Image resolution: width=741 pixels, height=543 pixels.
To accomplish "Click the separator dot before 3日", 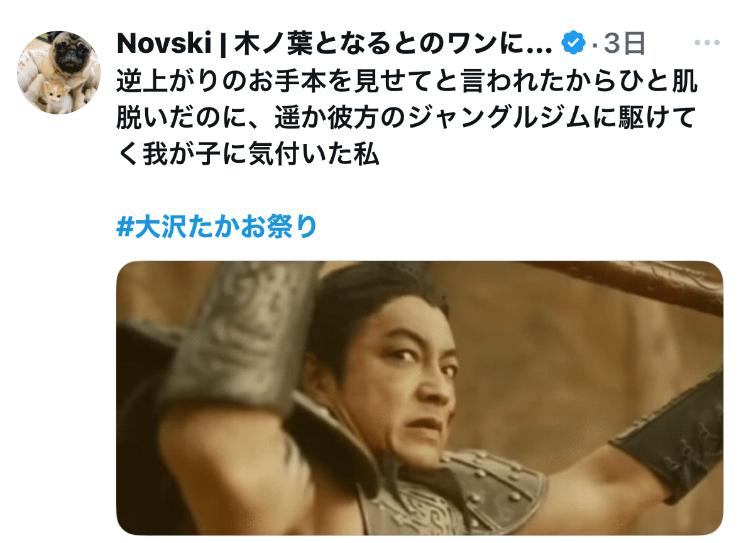I will tap(595, 45).
